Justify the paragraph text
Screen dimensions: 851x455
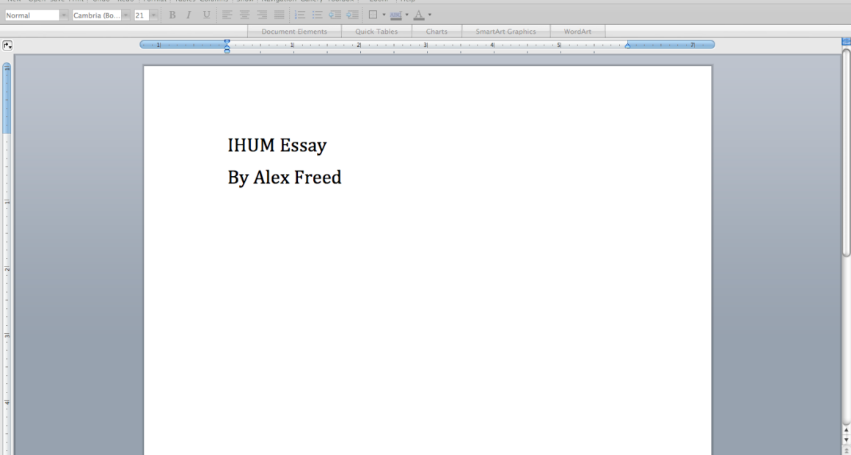pos(280,15)
